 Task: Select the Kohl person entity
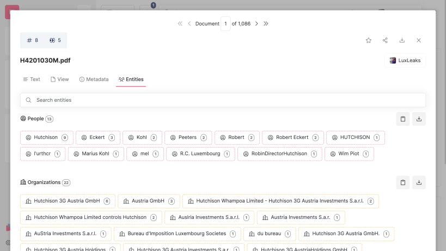[143, 138]
